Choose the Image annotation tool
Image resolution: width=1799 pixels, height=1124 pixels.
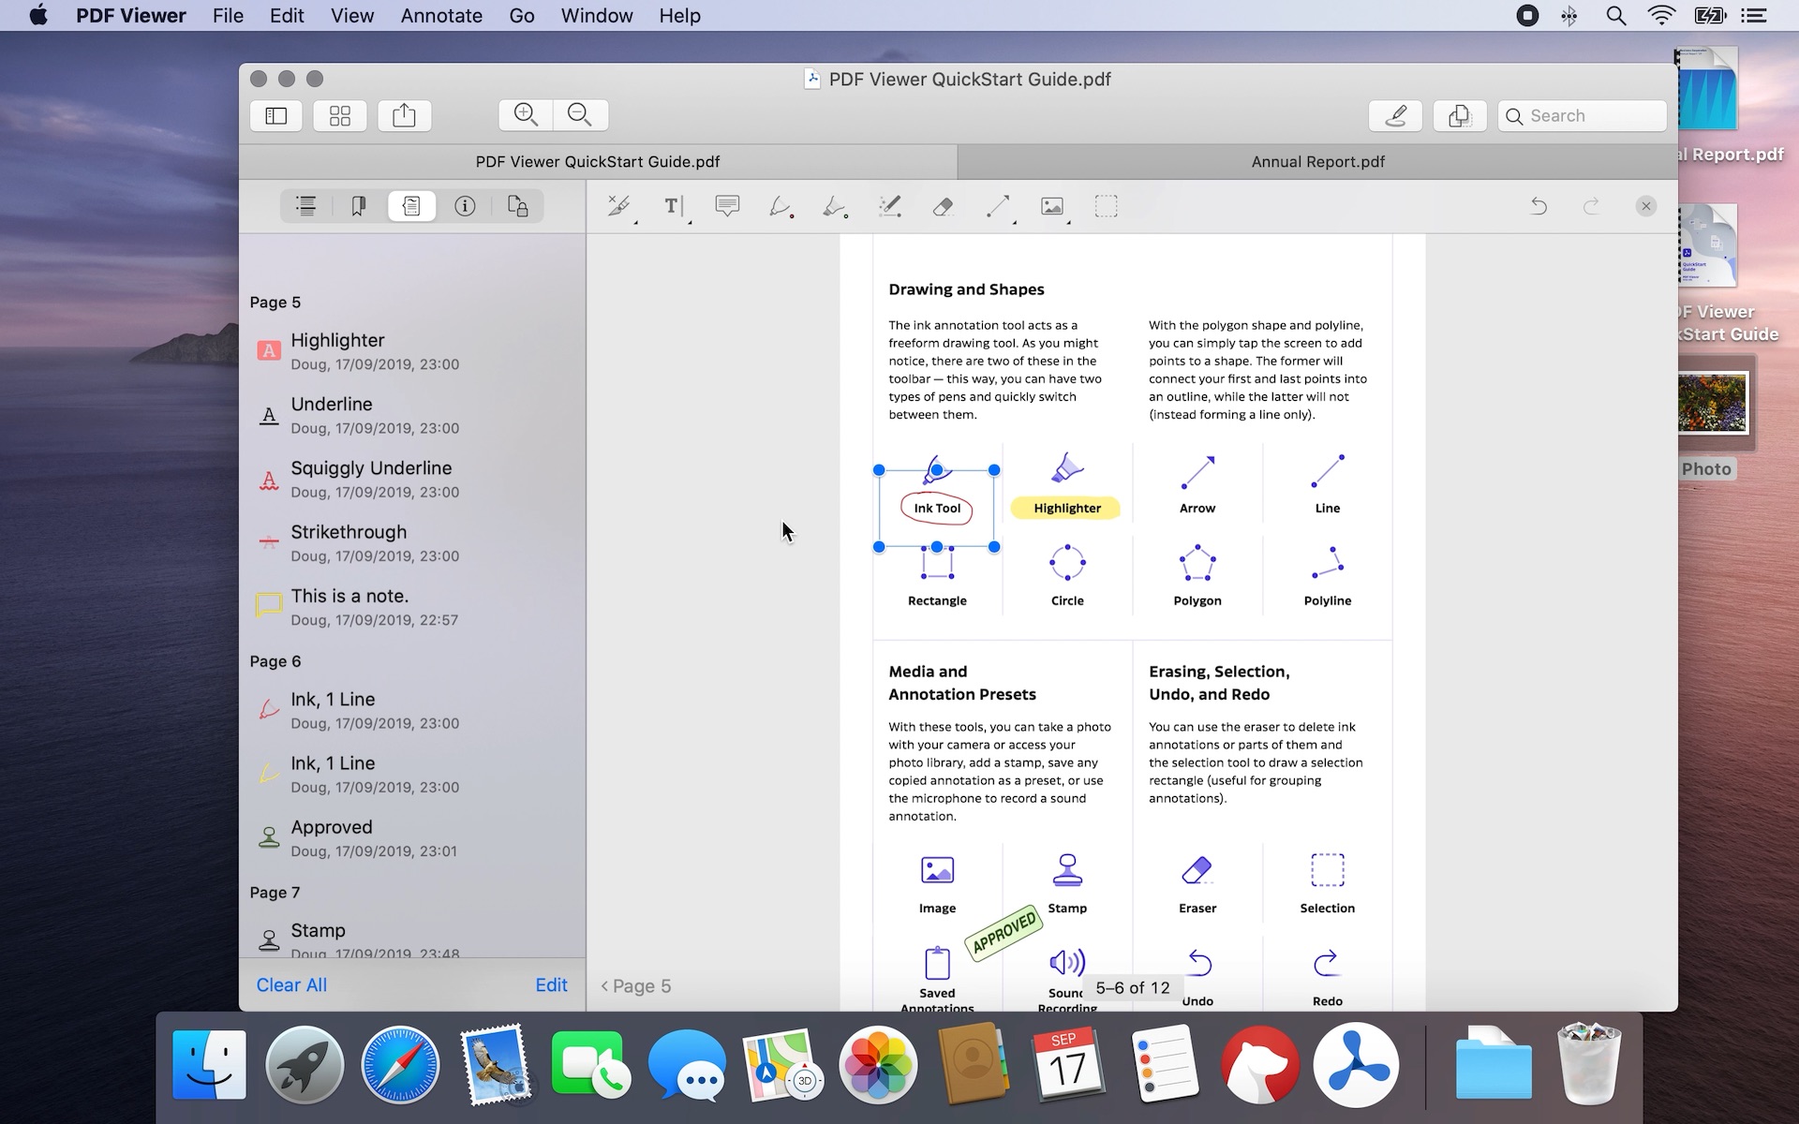[x=1052, y=206]
